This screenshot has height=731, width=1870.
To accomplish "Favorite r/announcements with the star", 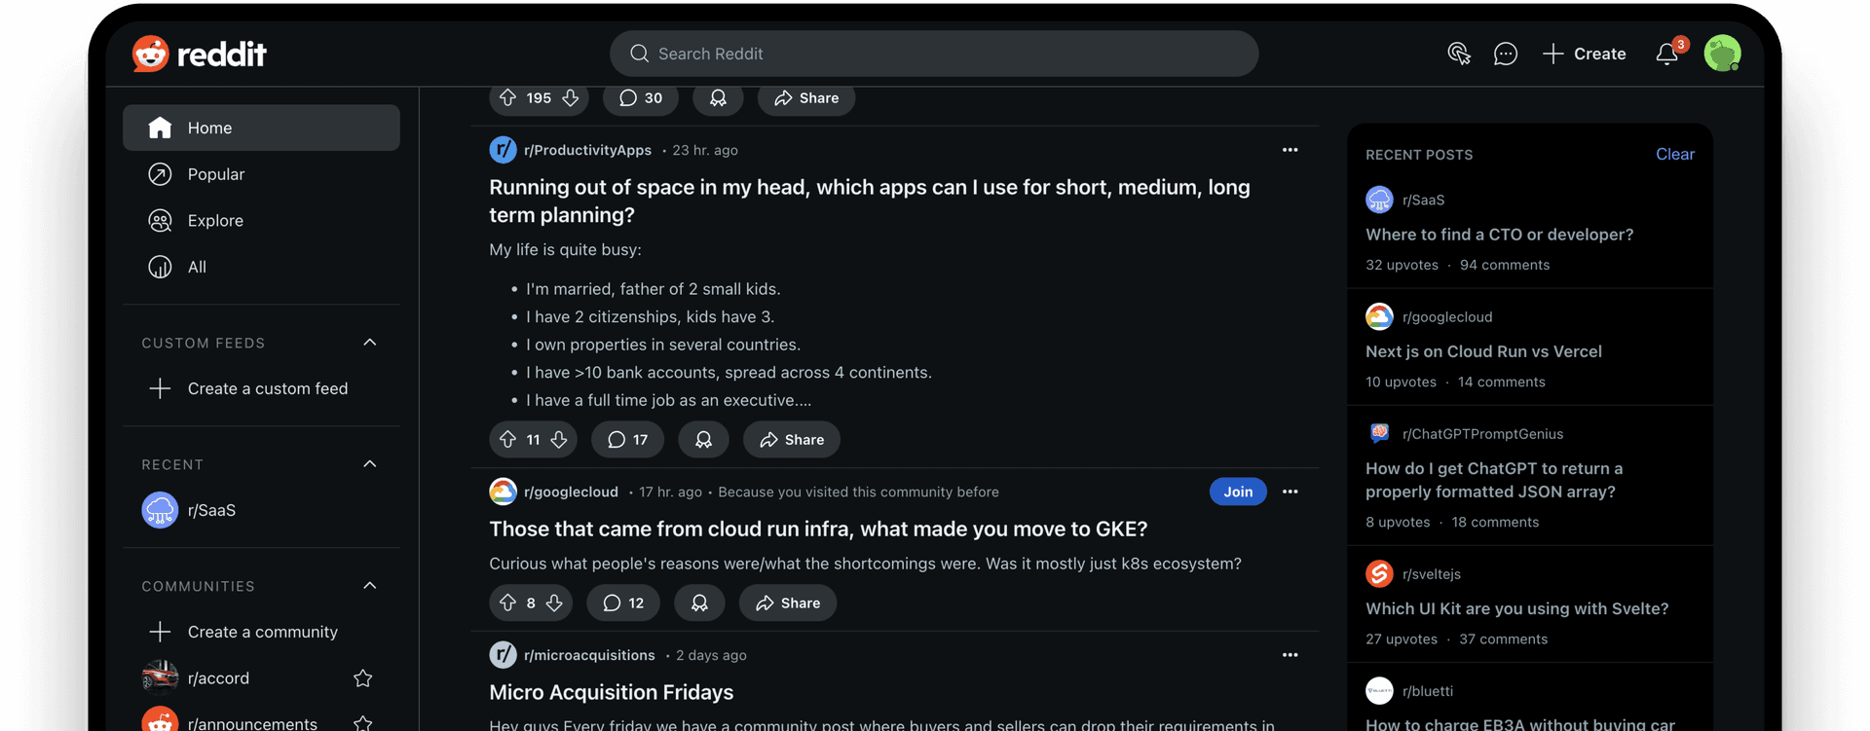I will pos(362,722).
